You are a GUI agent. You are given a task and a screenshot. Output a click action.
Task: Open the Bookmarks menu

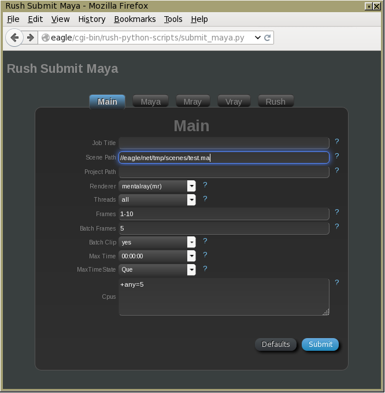click(x=135, y=19)
